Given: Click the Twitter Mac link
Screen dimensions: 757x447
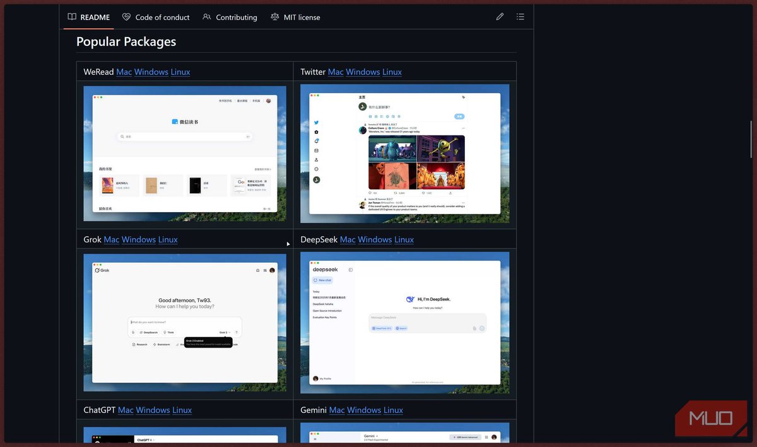Looking at the screenshot, I should [x=337, y=72].
